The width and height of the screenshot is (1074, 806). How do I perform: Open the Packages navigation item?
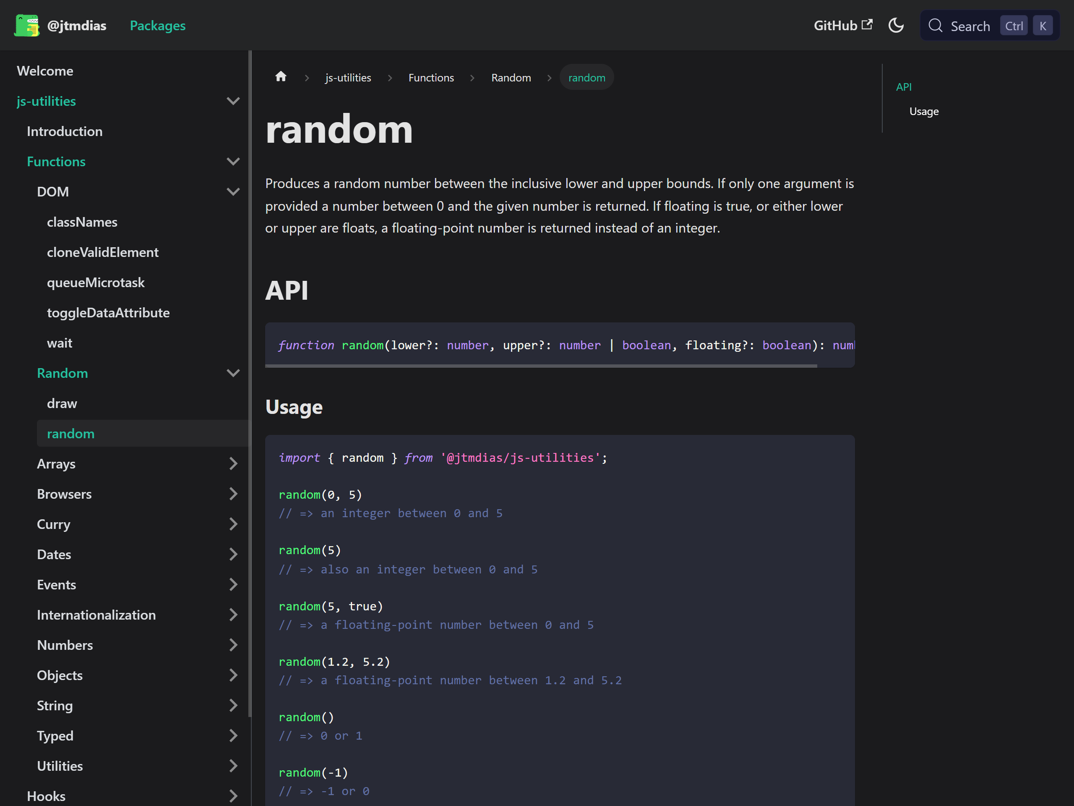[158, 25]
